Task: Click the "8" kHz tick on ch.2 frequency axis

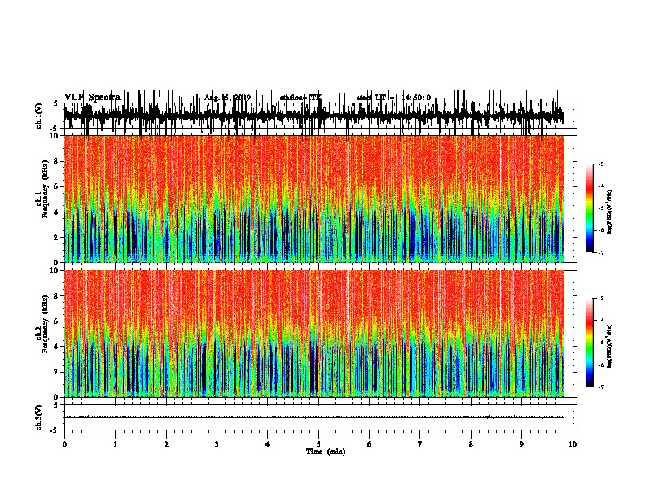Action: click(x=57, y=296)
